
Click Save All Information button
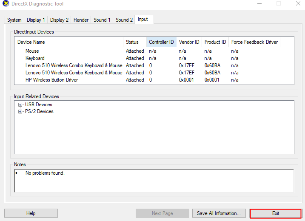[x=219, y=213]
